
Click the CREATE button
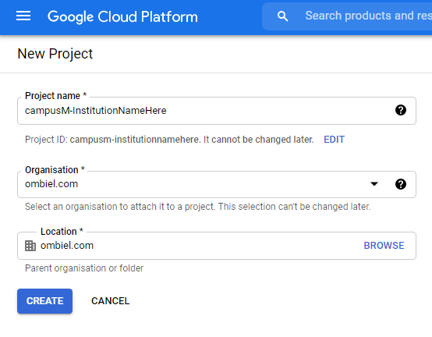coord(45,301)
